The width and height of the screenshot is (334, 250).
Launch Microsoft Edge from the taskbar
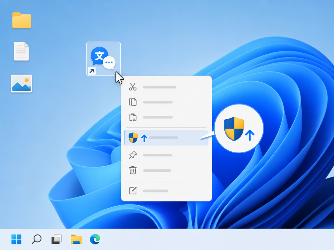pyautogui.click(x=95, y=239)
